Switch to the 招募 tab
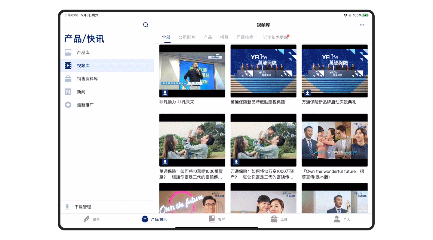433x240 pixels. pyautogui.click(x=224, y=37)
